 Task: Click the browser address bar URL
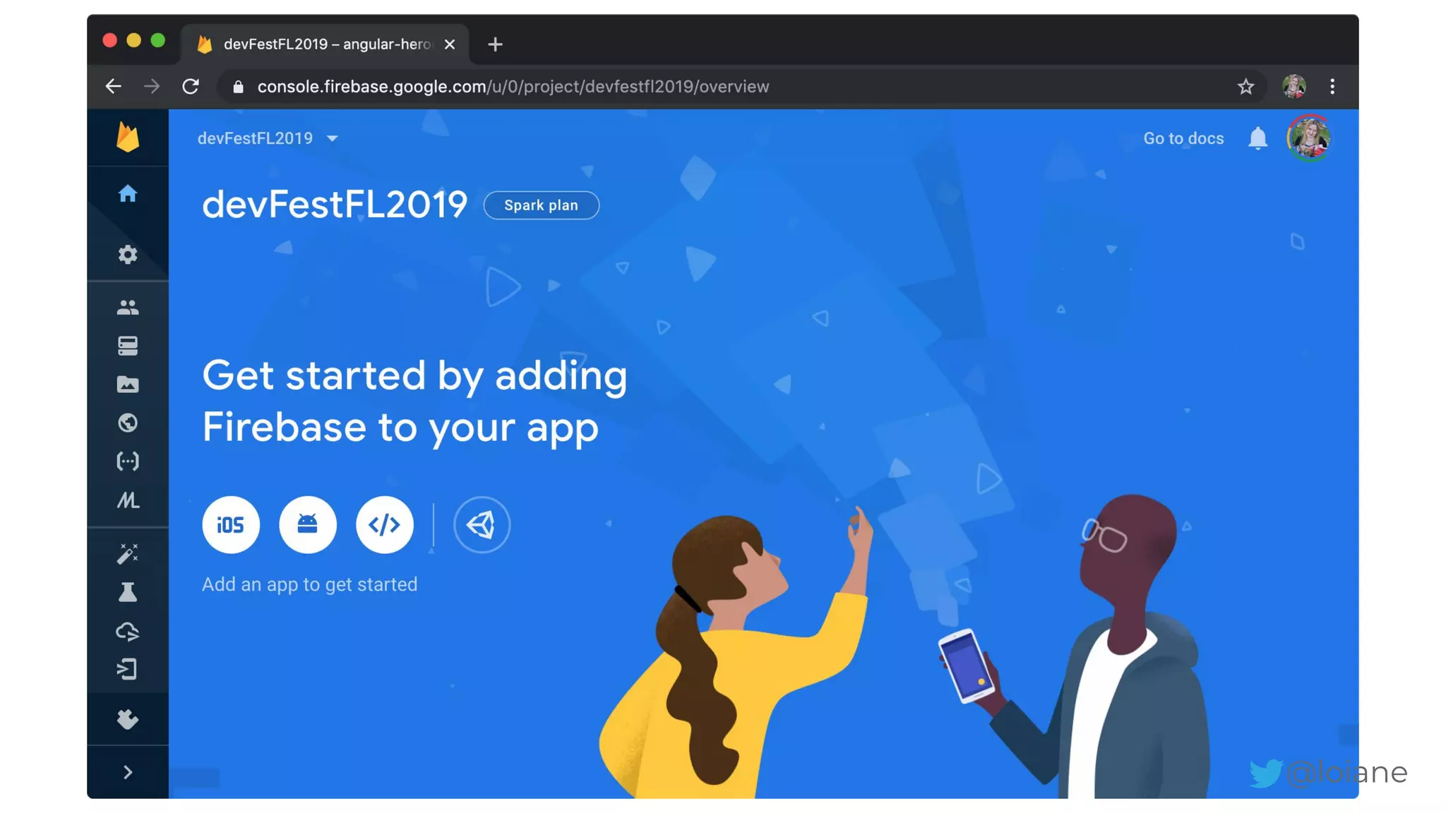coord(513,86)
